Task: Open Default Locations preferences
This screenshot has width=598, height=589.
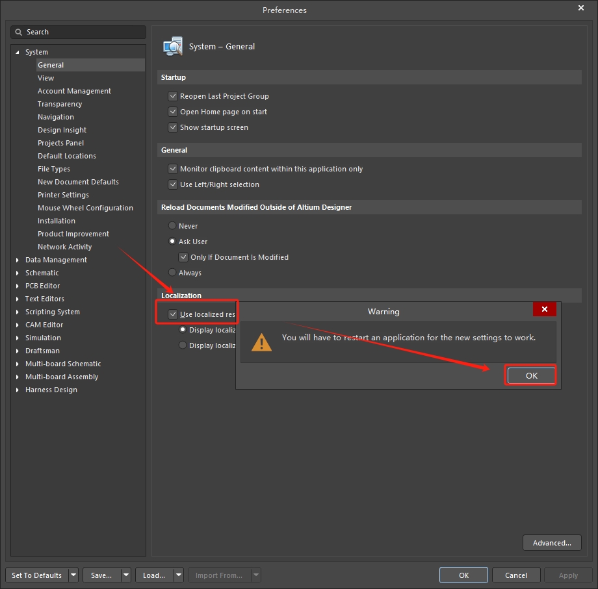Action: pos(67,156)
